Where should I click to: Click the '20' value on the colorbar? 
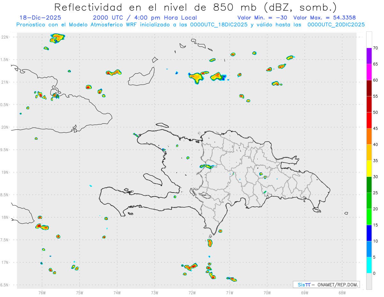click(x=375, y=209)
